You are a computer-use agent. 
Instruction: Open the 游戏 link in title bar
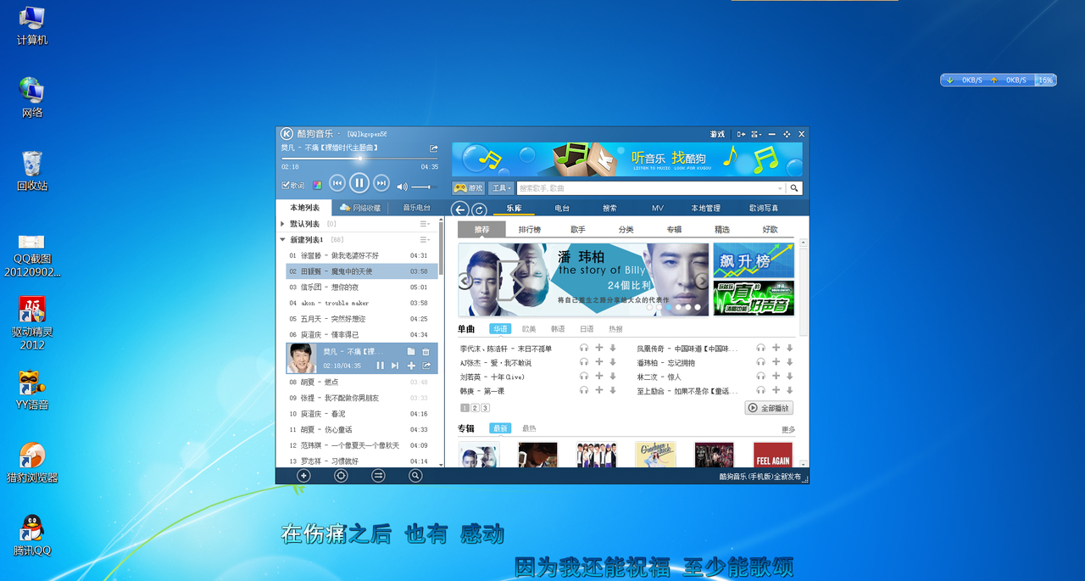717,134
